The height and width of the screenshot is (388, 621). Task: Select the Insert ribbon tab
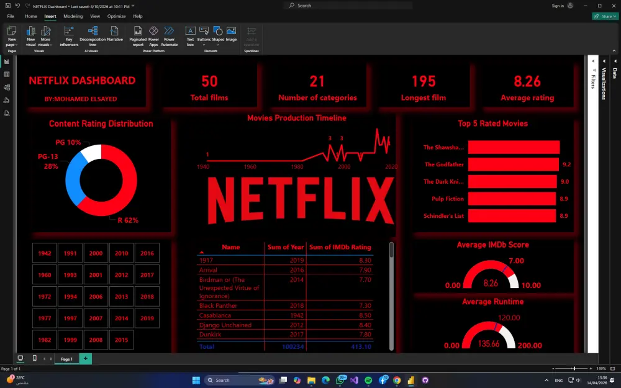pyautogui.click(x=50, y=16)
